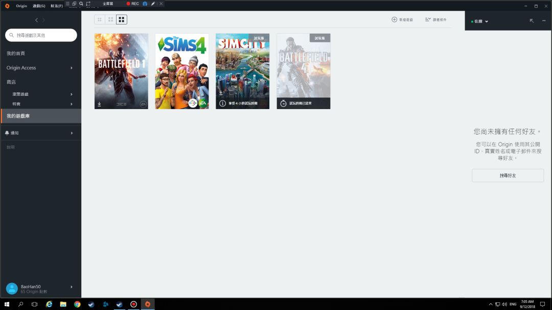Open the Origin menu
This screenshot has width=552, height=310.
21,6
